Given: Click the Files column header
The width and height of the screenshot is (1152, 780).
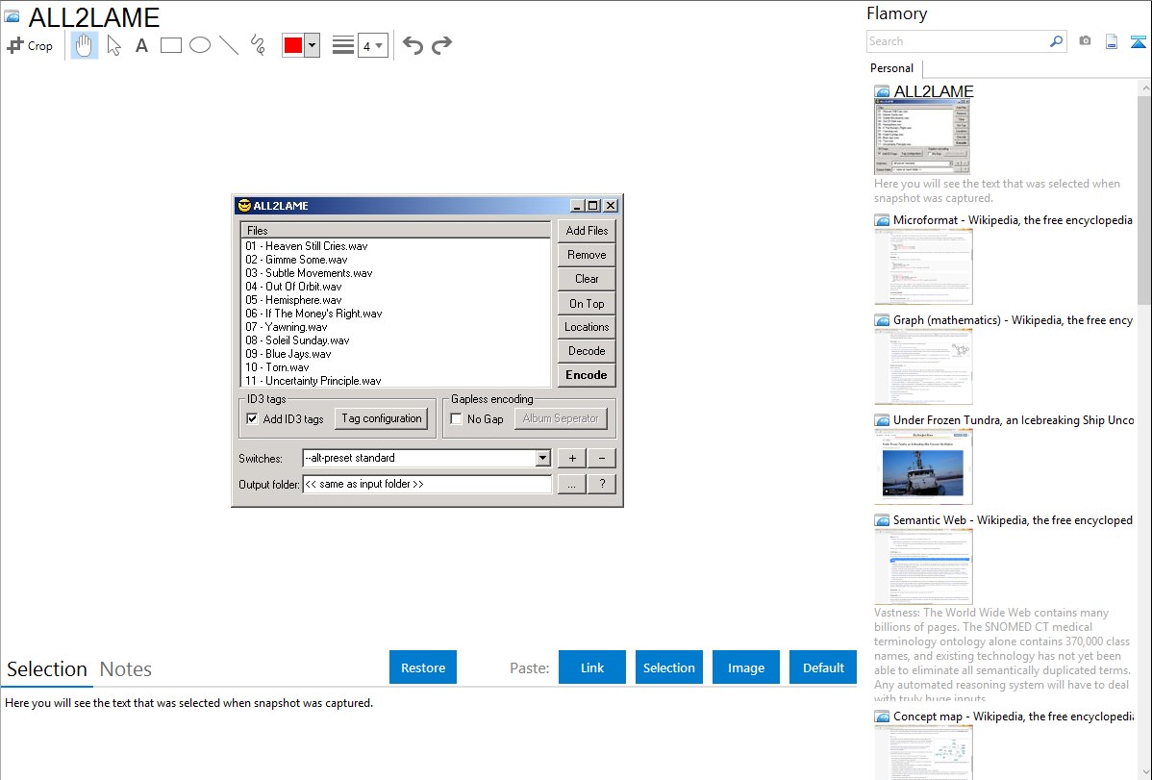Looking at the screenshot, I should coord(395,230).
